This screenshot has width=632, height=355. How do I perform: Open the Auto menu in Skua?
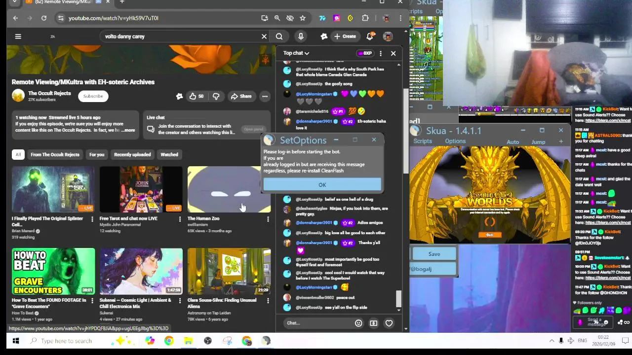pos(513,142)
